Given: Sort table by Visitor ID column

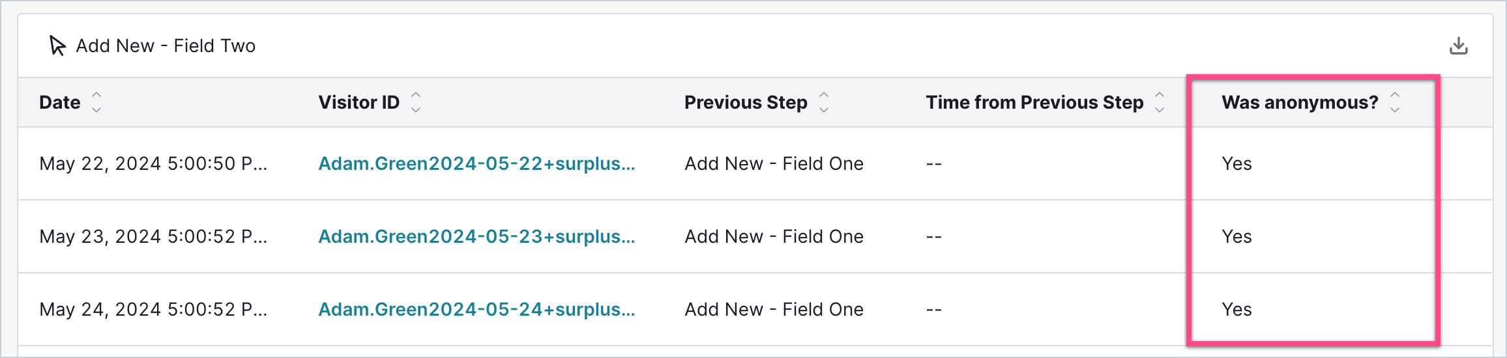Looking at the screenshot, I should [416, 102].
